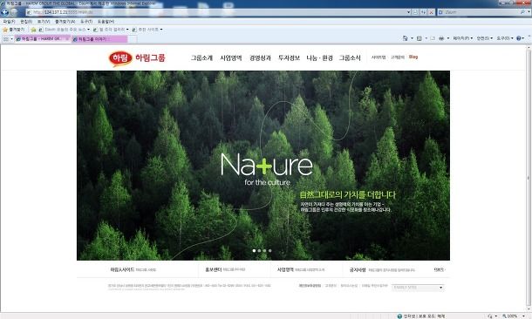
Task: Expand the address bar history dropdown
Action: [x=408, y=12]
